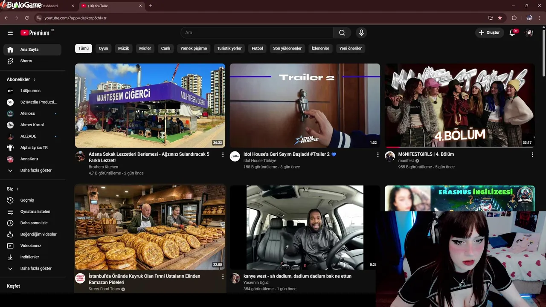The width and height of the screenshot is (546, 307).
Task: Select the İzlenenler filter chip
Action: click(320, 49)
